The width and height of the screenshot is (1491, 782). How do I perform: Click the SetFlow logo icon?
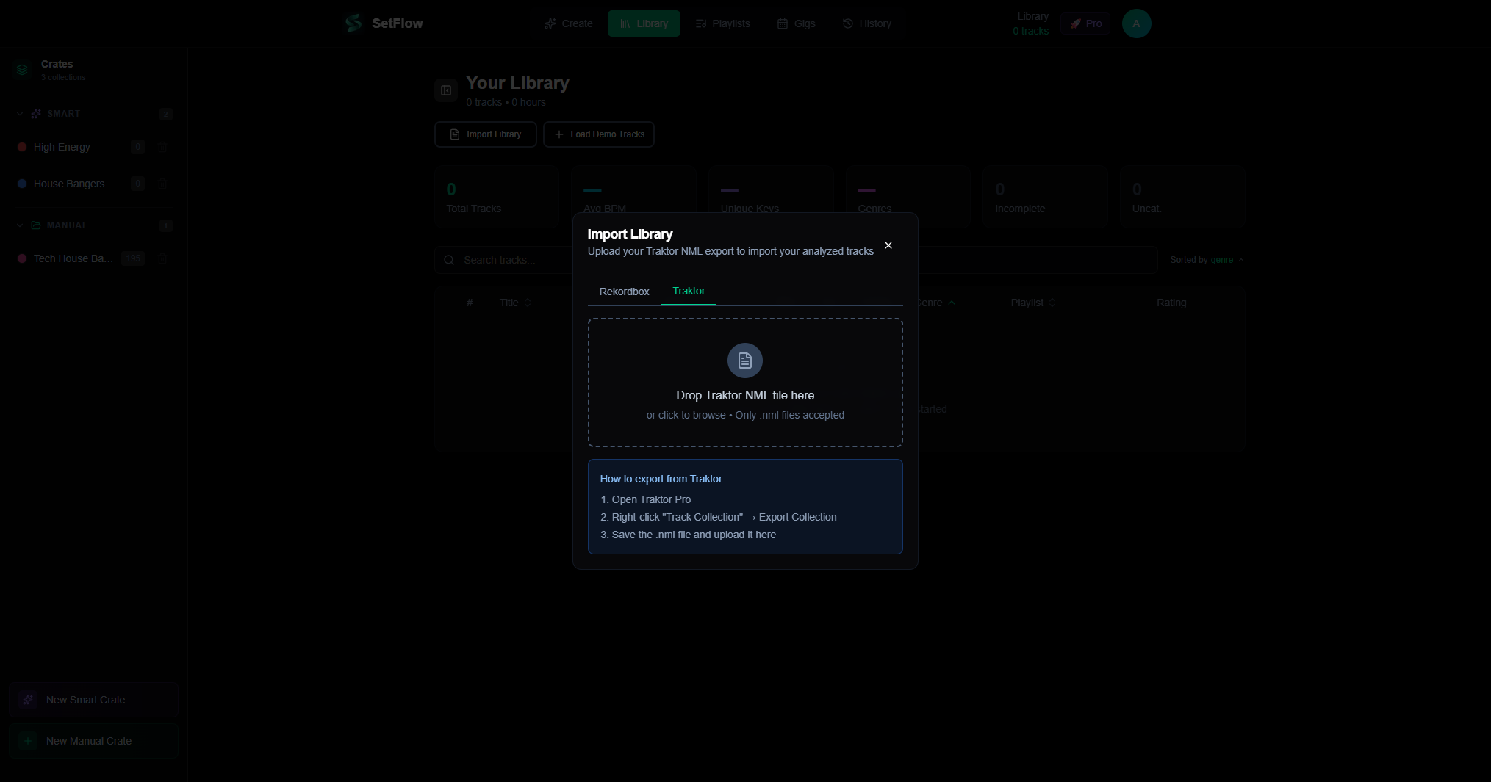coord(353,23)
